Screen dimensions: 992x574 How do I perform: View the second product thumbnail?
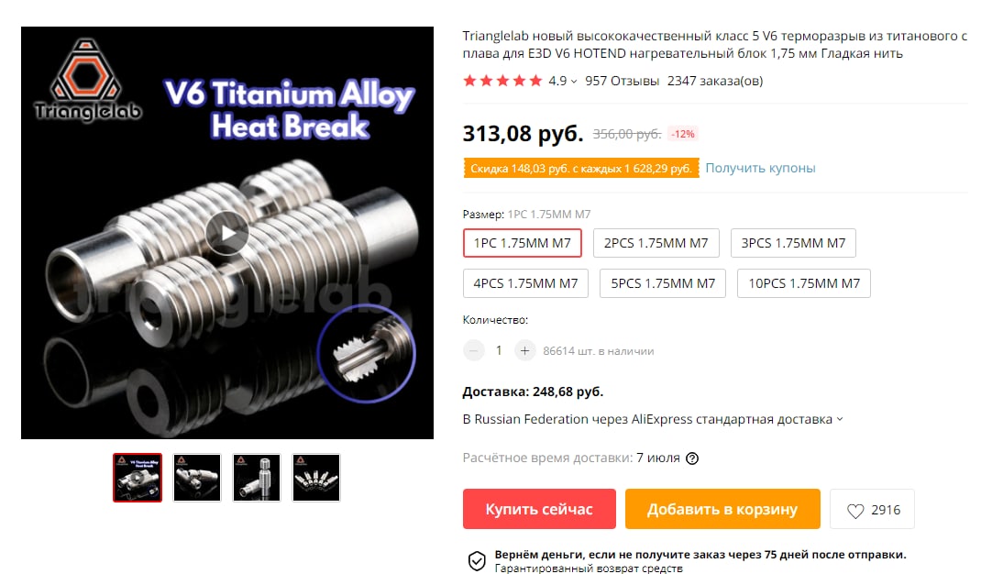click(x=197, y=478)
